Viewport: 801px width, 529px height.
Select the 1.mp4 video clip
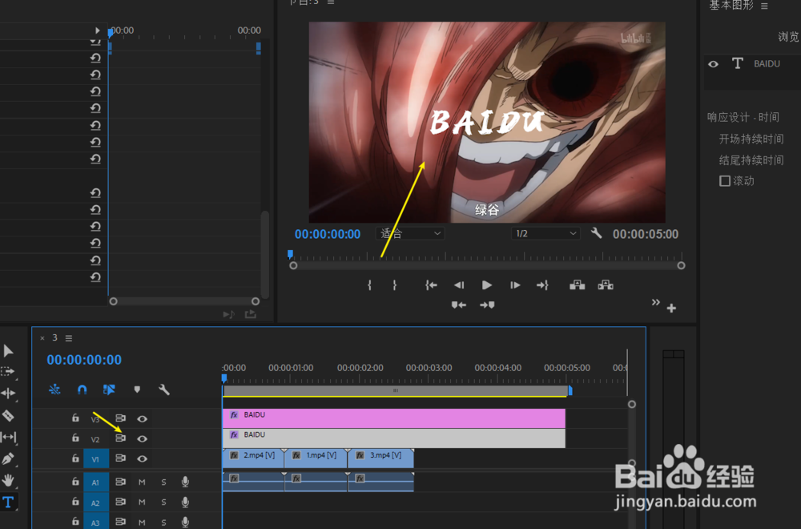316,458
